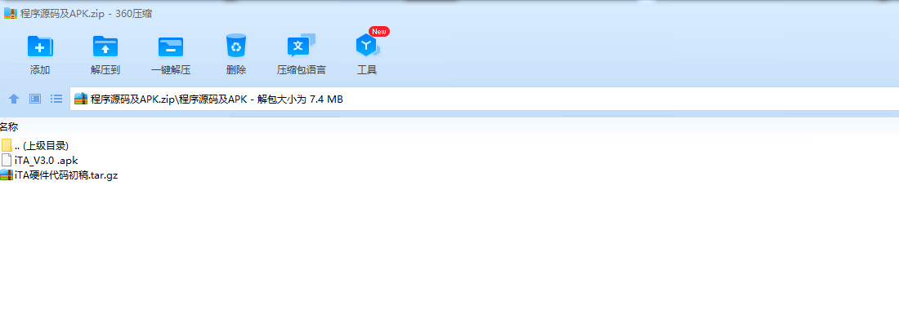
Task: Click the 添加 (Add) toolbar icon
Action: (40, 46)
